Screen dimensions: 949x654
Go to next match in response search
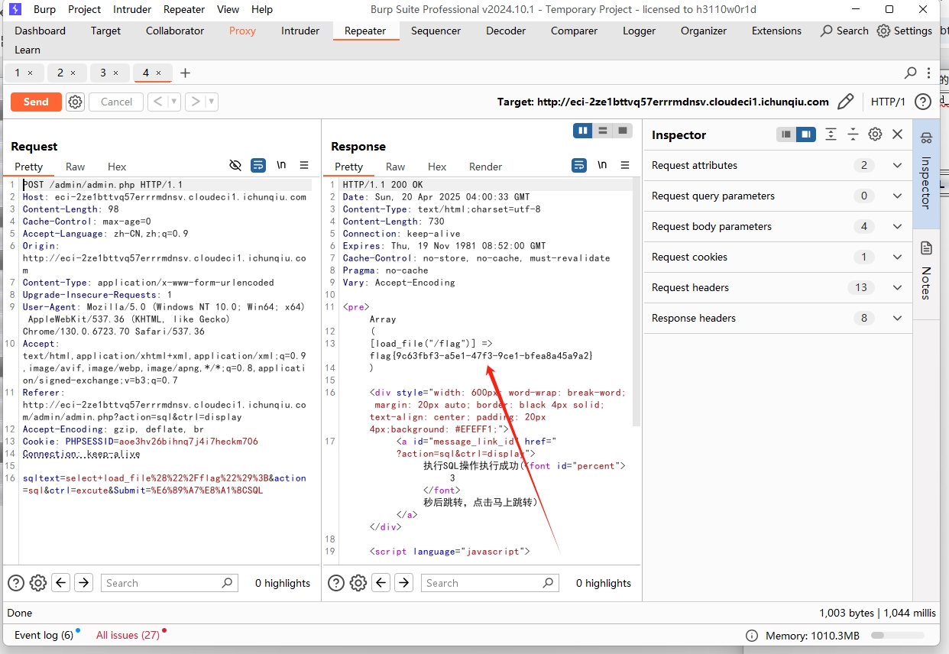(x=403, y=583)
